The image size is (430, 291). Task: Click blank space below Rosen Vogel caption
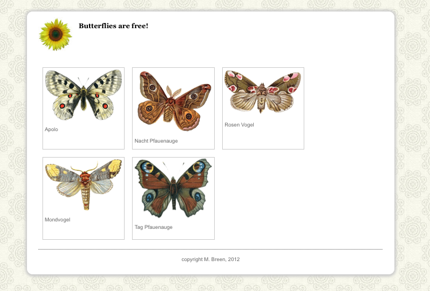[x=263, y=139]
